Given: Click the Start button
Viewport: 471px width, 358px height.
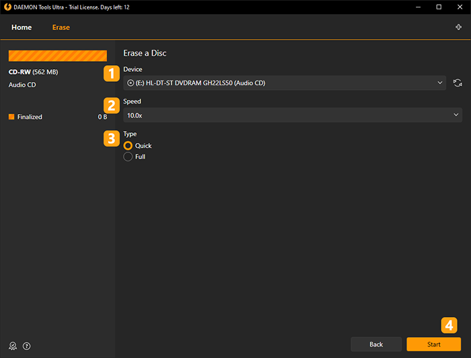Looking at the screenshot, I should pos(434,344).
